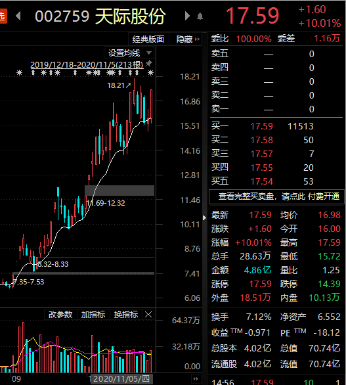Click 跌停 price 14.39
The image size is (346, 385).
330,284
